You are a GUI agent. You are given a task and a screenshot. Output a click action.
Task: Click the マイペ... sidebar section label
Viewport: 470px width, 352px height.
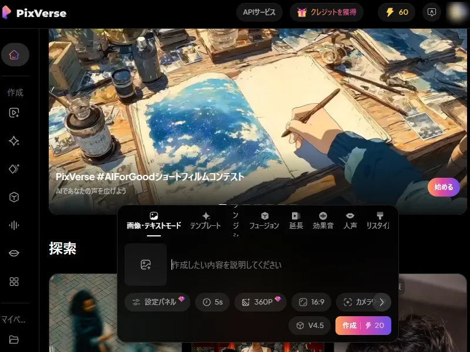pos(13,320)
